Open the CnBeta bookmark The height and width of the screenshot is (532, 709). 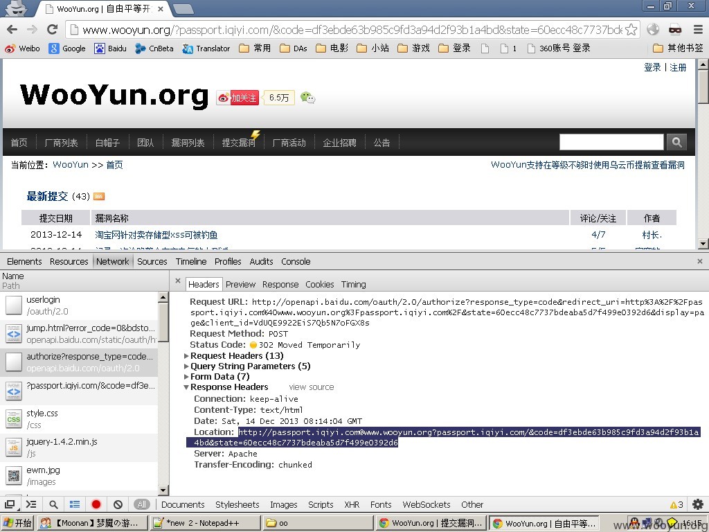154,48
